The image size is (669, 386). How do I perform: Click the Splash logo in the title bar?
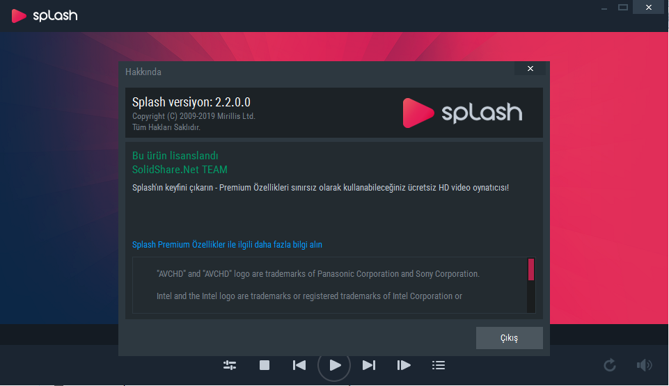click(x=45, y=16)
